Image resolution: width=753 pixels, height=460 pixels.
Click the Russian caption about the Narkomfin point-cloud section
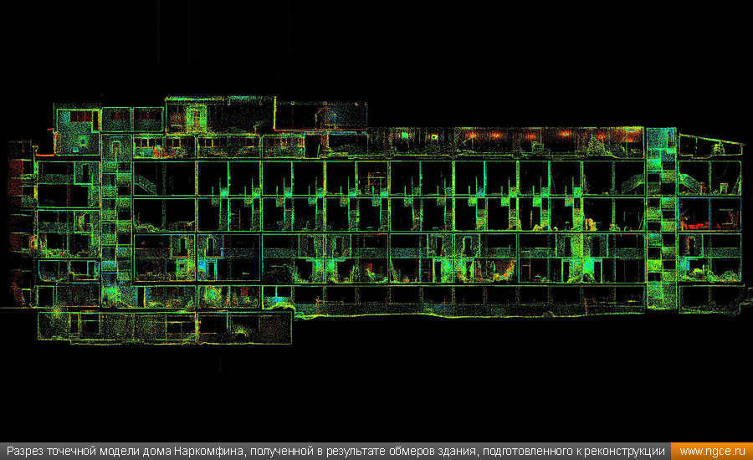(336, 452)
